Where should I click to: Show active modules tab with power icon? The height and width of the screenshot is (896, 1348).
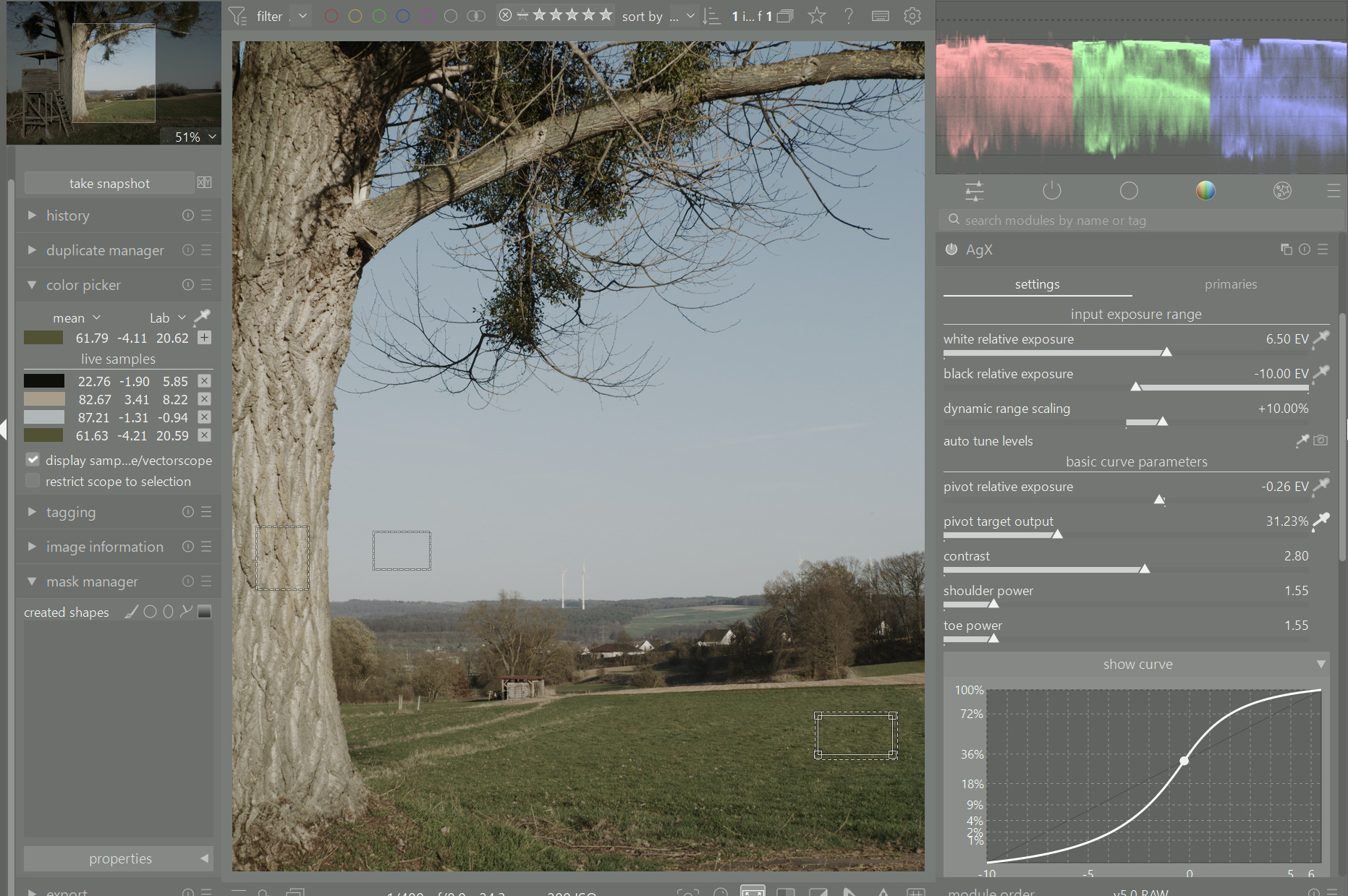pyautogui.click(x=1052, y=191)
